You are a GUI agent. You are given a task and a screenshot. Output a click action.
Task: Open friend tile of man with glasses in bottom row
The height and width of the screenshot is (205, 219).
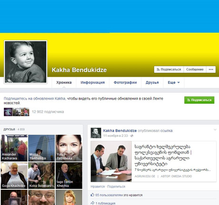tap(41, 197)
